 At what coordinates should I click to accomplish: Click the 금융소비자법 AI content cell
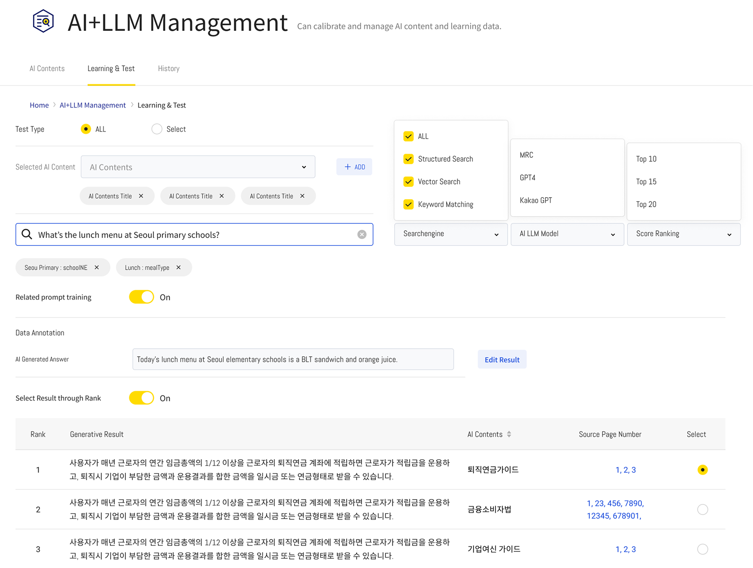489,510
